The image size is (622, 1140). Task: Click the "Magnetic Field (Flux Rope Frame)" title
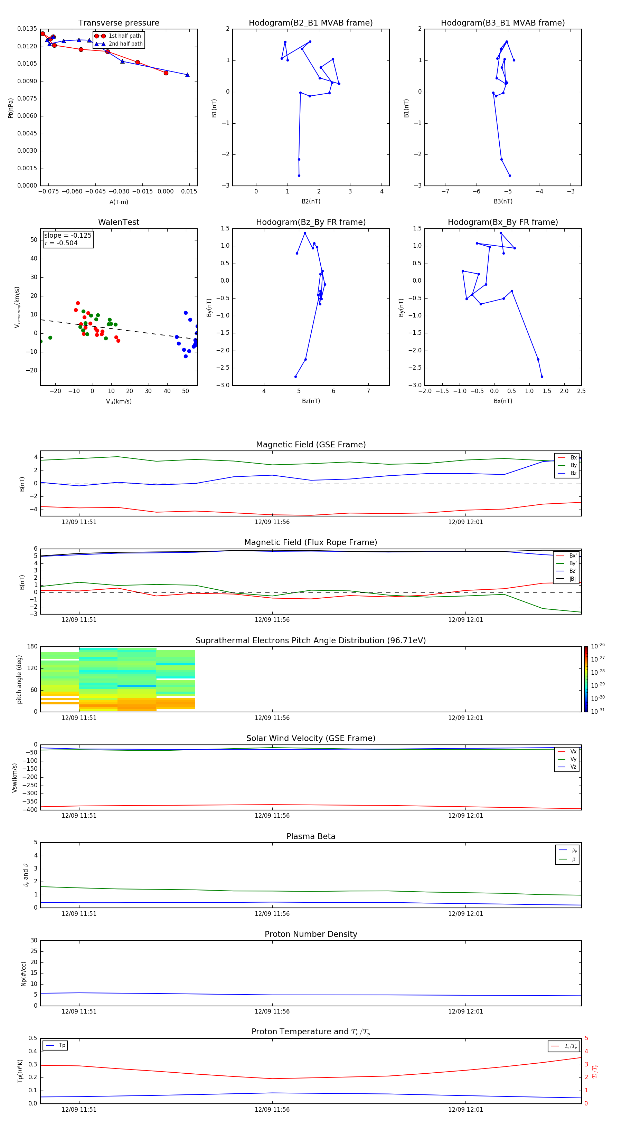tap(311, 543)
